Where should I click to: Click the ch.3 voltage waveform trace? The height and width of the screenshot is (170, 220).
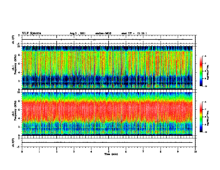coord(107,142)
